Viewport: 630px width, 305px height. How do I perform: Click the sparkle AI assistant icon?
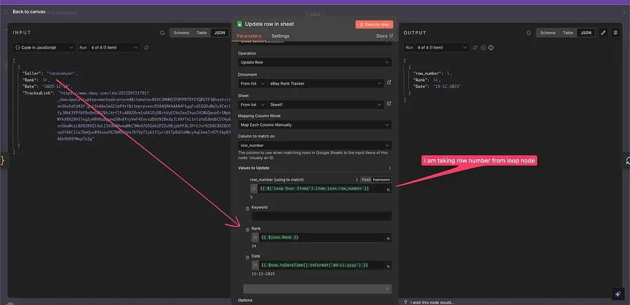coord(617,294)
